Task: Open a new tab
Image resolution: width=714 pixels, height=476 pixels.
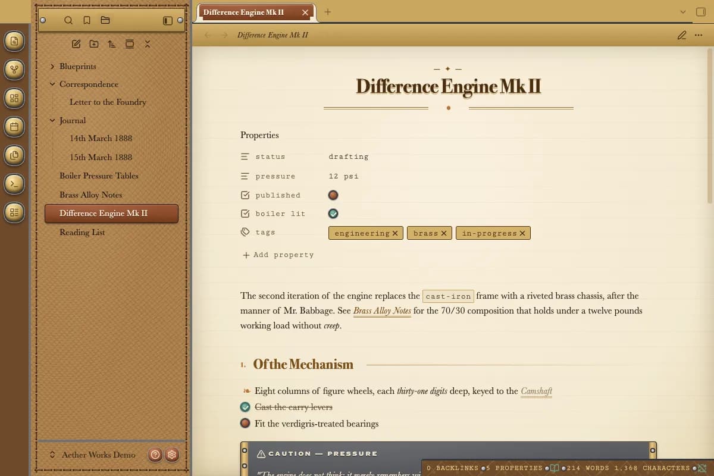Action: pos(328,11)
